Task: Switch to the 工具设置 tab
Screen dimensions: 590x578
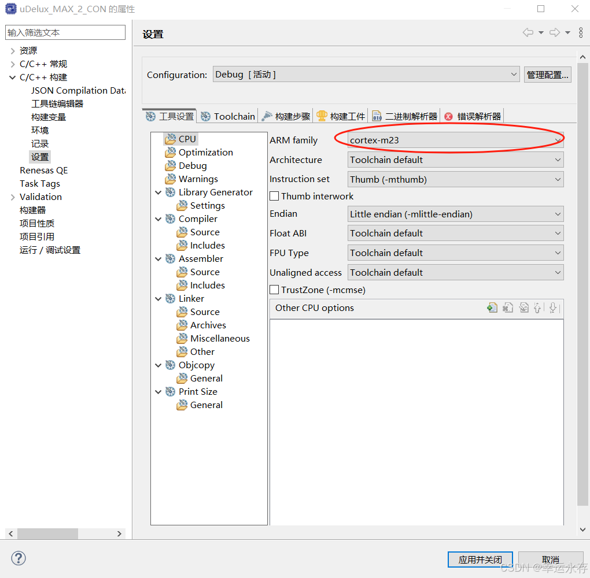Action: [169, 116]
